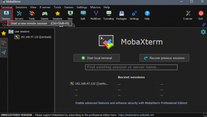Open the Tools toolbar icon

pos(32,15)
